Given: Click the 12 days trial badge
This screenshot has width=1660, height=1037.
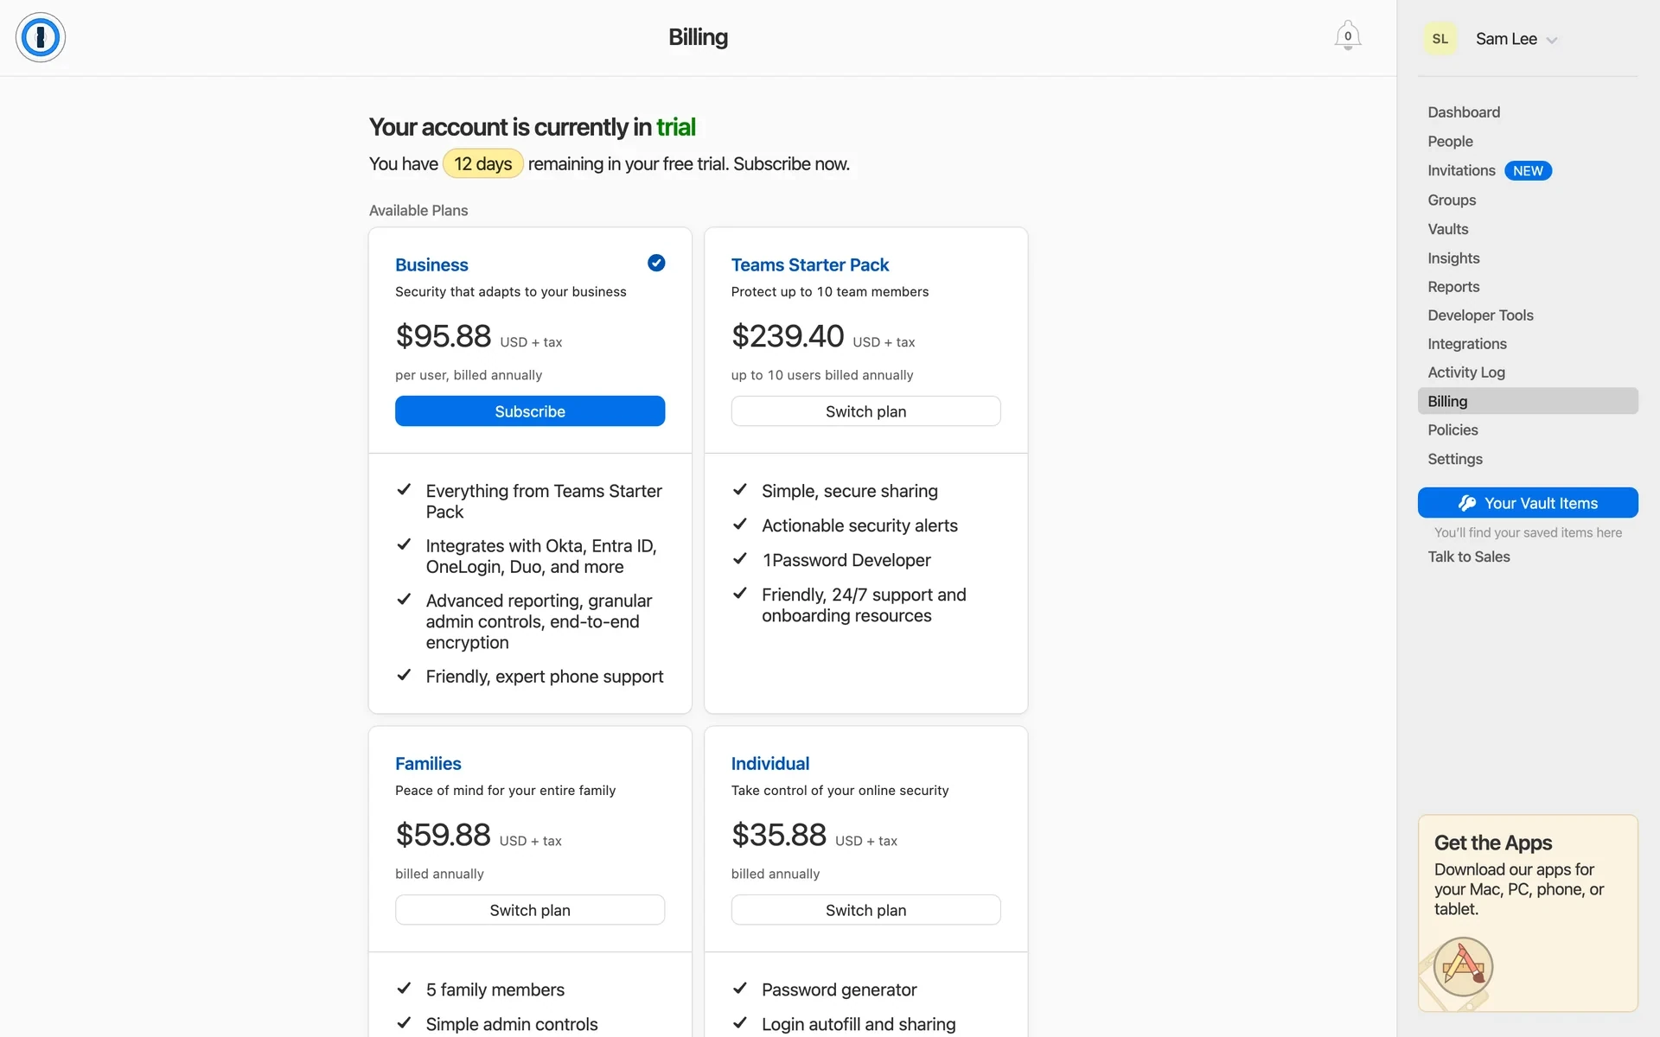Looking at the screenshot, I should [x=483, y=164].
